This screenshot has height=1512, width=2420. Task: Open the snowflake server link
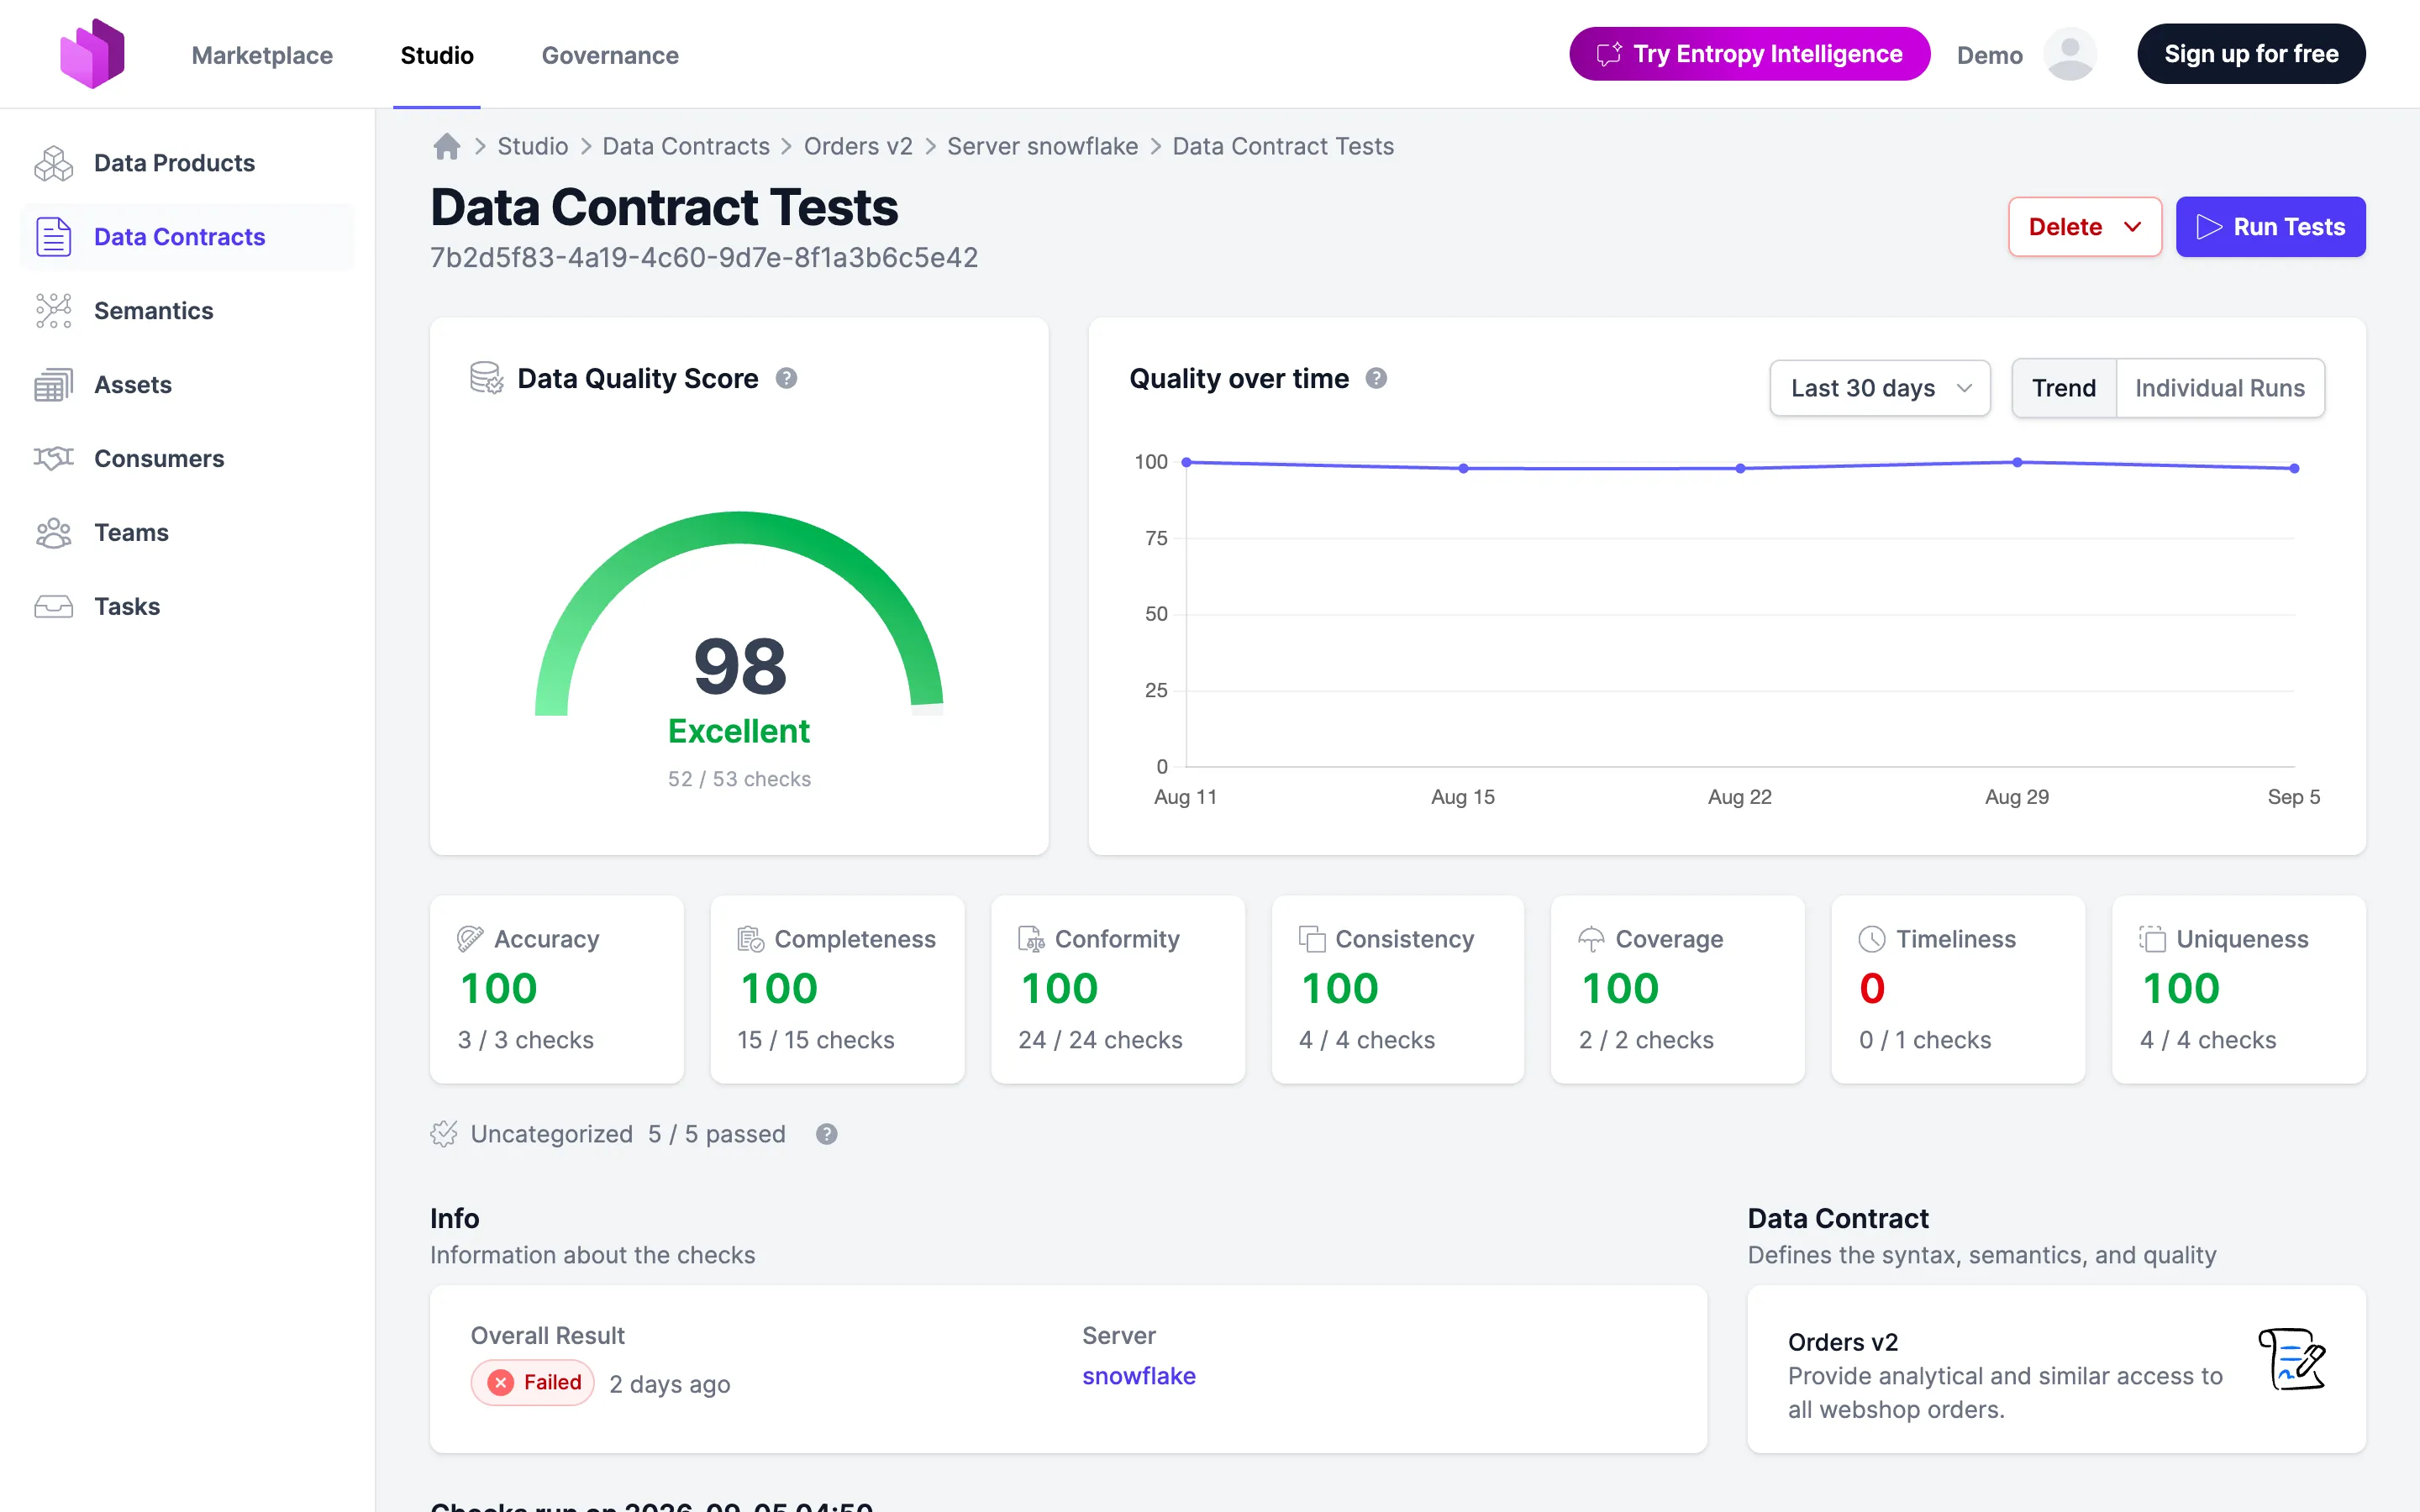[1138, 1376]
